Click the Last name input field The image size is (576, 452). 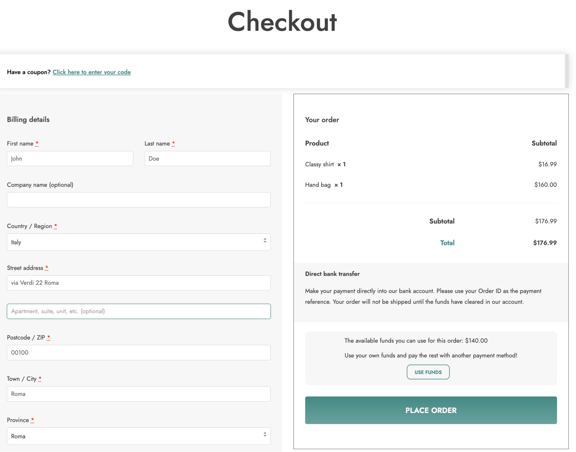point(207,159)
